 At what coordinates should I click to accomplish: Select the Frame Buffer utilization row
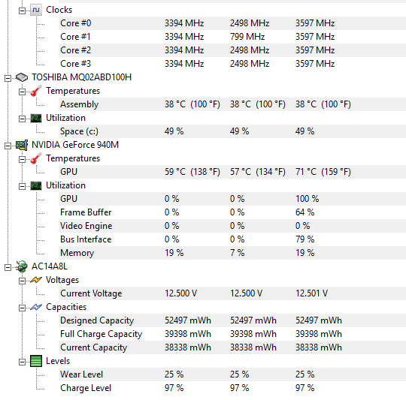(232, 212)
